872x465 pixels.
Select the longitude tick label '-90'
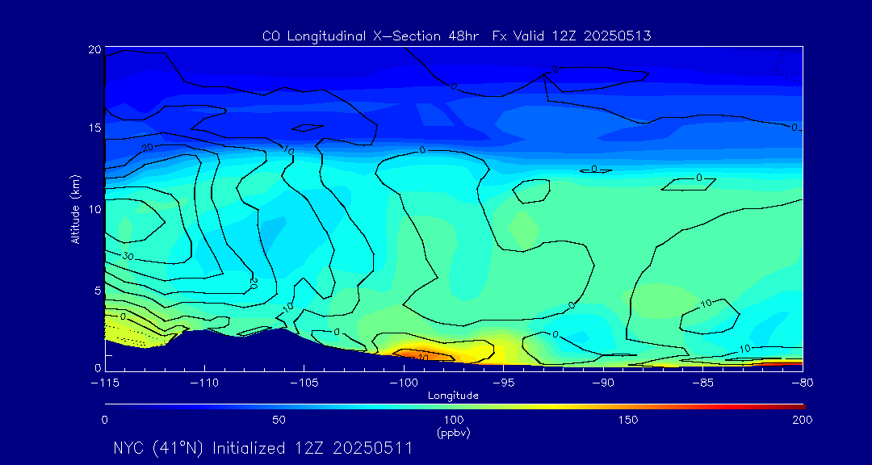pyautogui.click(x=603, y=383)
